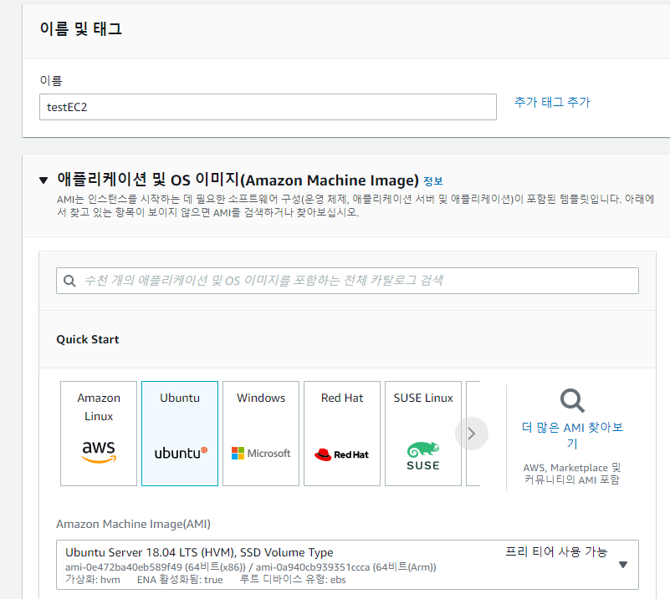Click the ubuntu logo
Screen dimensions: 670x599
tap(181, 453)
